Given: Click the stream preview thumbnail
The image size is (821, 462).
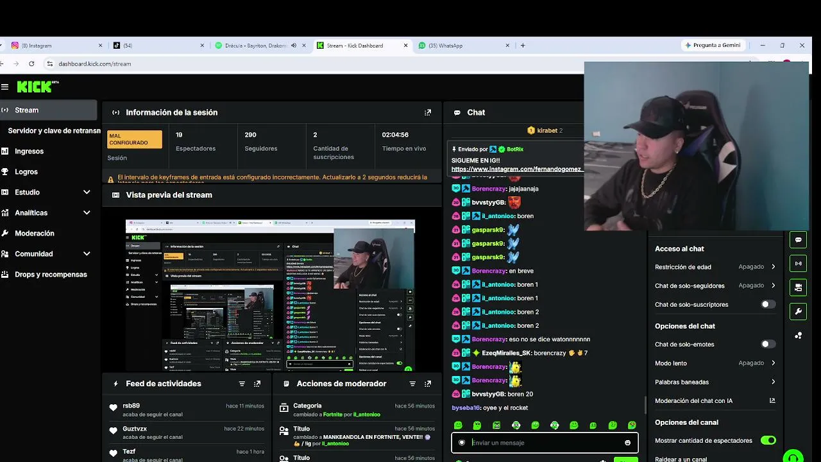Looking at the screenshot, I should pos(270,295).
